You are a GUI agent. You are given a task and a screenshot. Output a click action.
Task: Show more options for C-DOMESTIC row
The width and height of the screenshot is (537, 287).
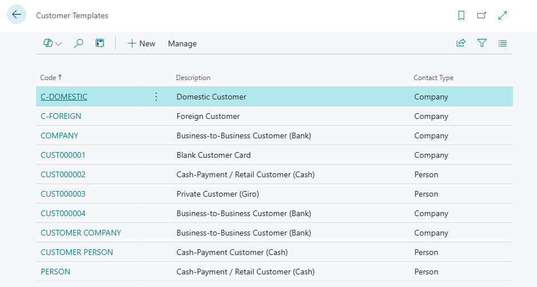tap(156, 97)
